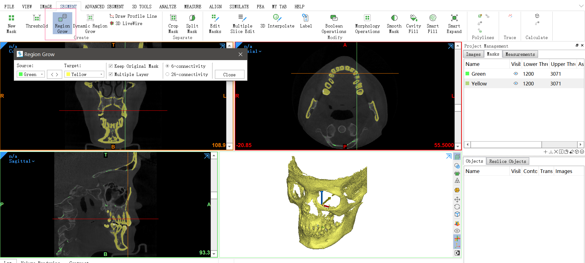Image resolution: width=585 pixels, height=263 pixels.
Task: Toggle black-white contrast icon in 3D toolbar
Action: 457,253
